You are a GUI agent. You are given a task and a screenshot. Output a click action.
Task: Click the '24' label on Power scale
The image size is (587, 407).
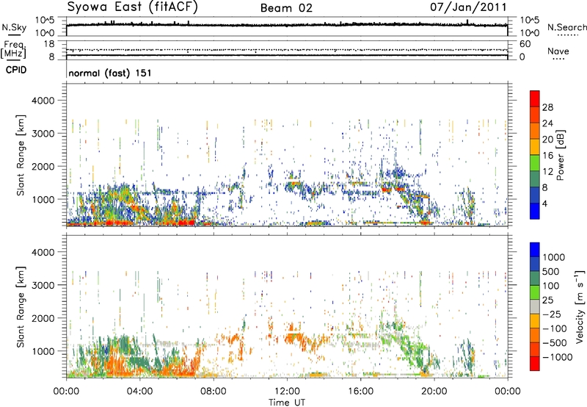point(547,123)
